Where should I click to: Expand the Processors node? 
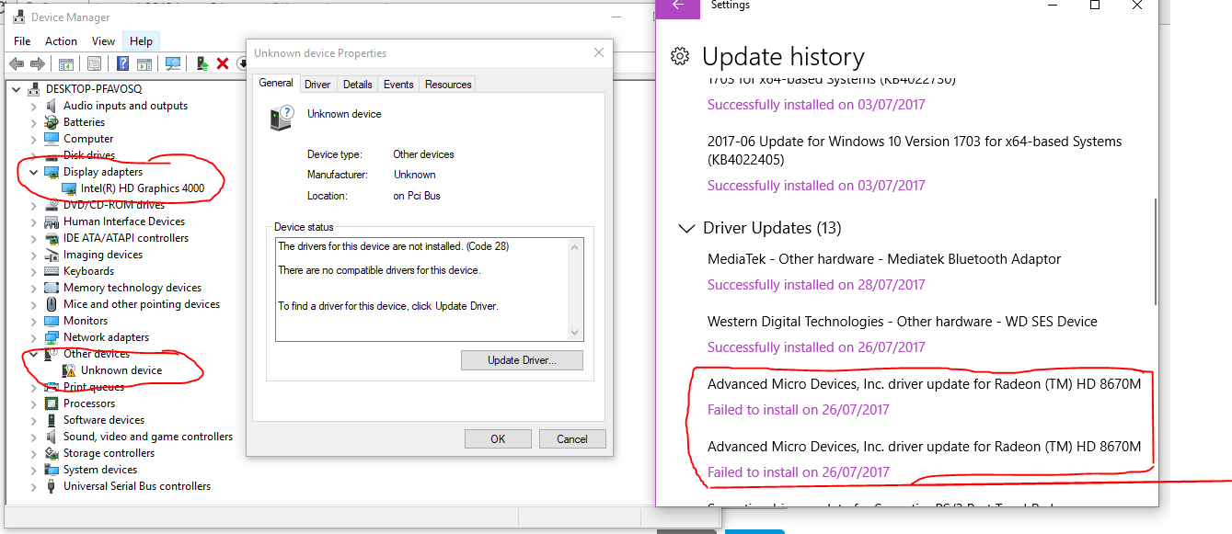(x=34, y=403)
